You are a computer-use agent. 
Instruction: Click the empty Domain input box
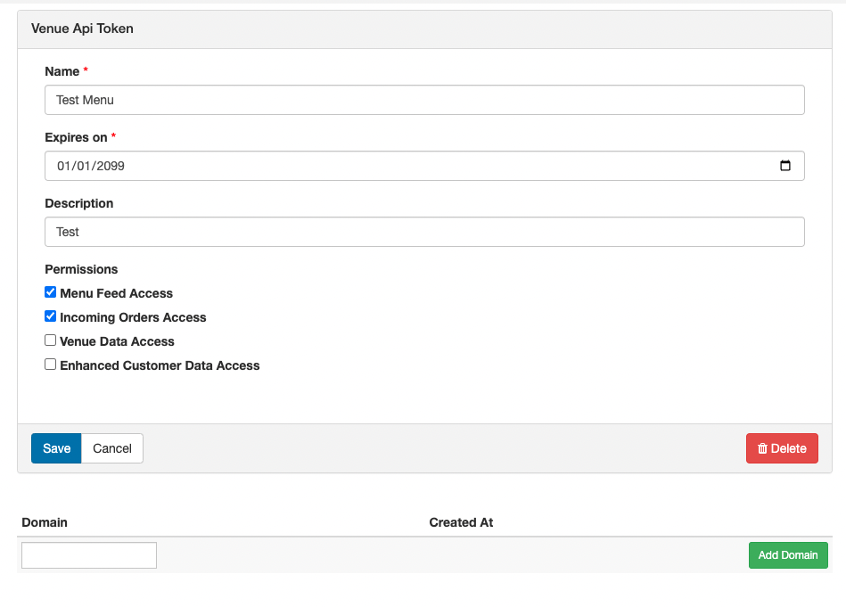click(89, 555)
